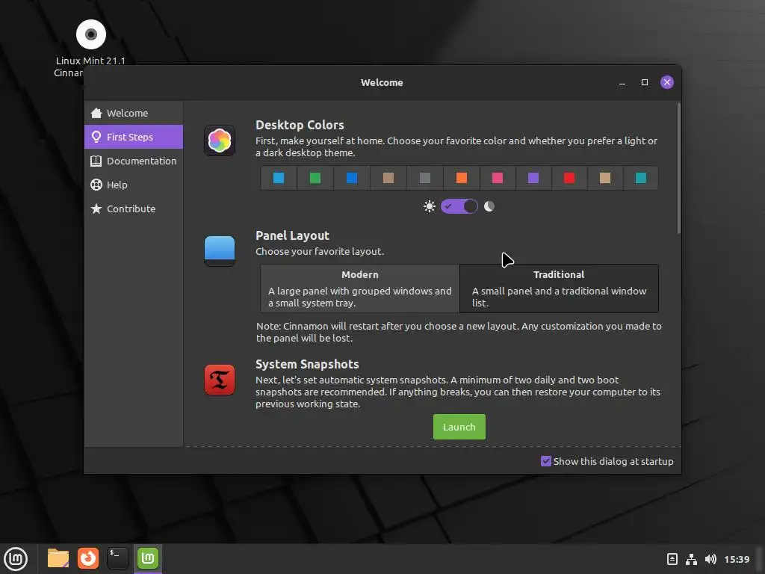The image size is (765, 574).
Task: Pick the pink color swatch
Action: [497, 178]
